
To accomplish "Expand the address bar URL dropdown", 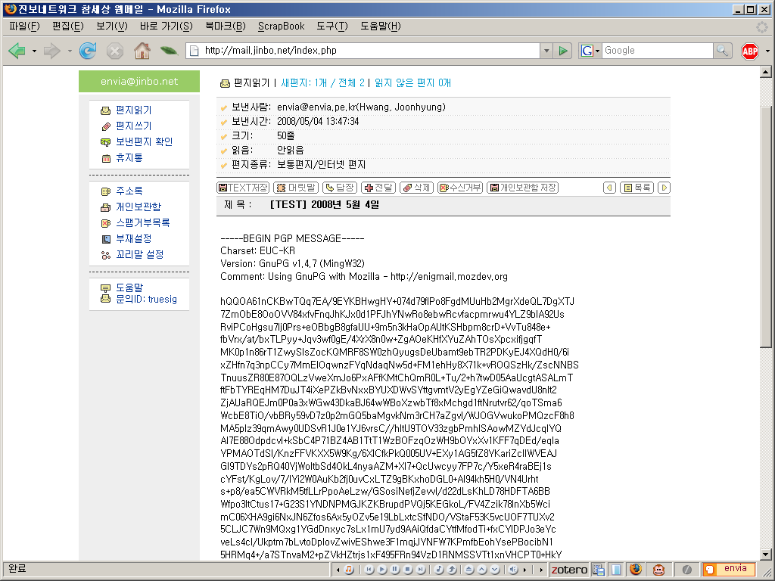I will 547,50.
